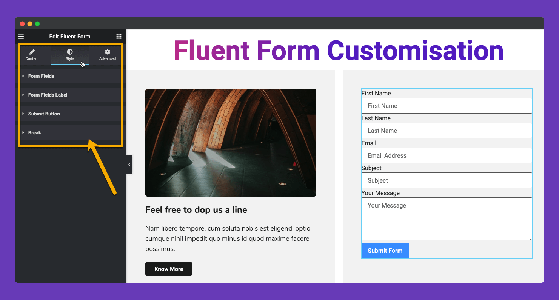Click the First Name input field
This screenshot has height=300, width=559.
pos(447,106)
